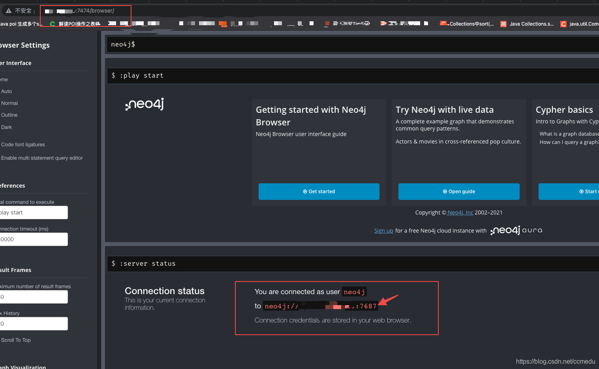Click the Sign up link for Neo4j cloud
The width and height of the screenshot is (599, 369).
tap(383, 230)
